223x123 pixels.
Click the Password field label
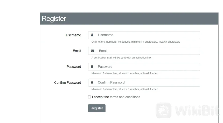point(74,67)
